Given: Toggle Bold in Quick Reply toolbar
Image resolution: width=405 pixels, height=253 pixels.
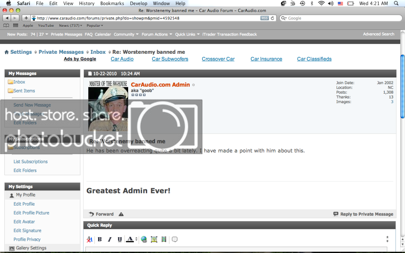Looking at the screenshot, I should [100, 239].
